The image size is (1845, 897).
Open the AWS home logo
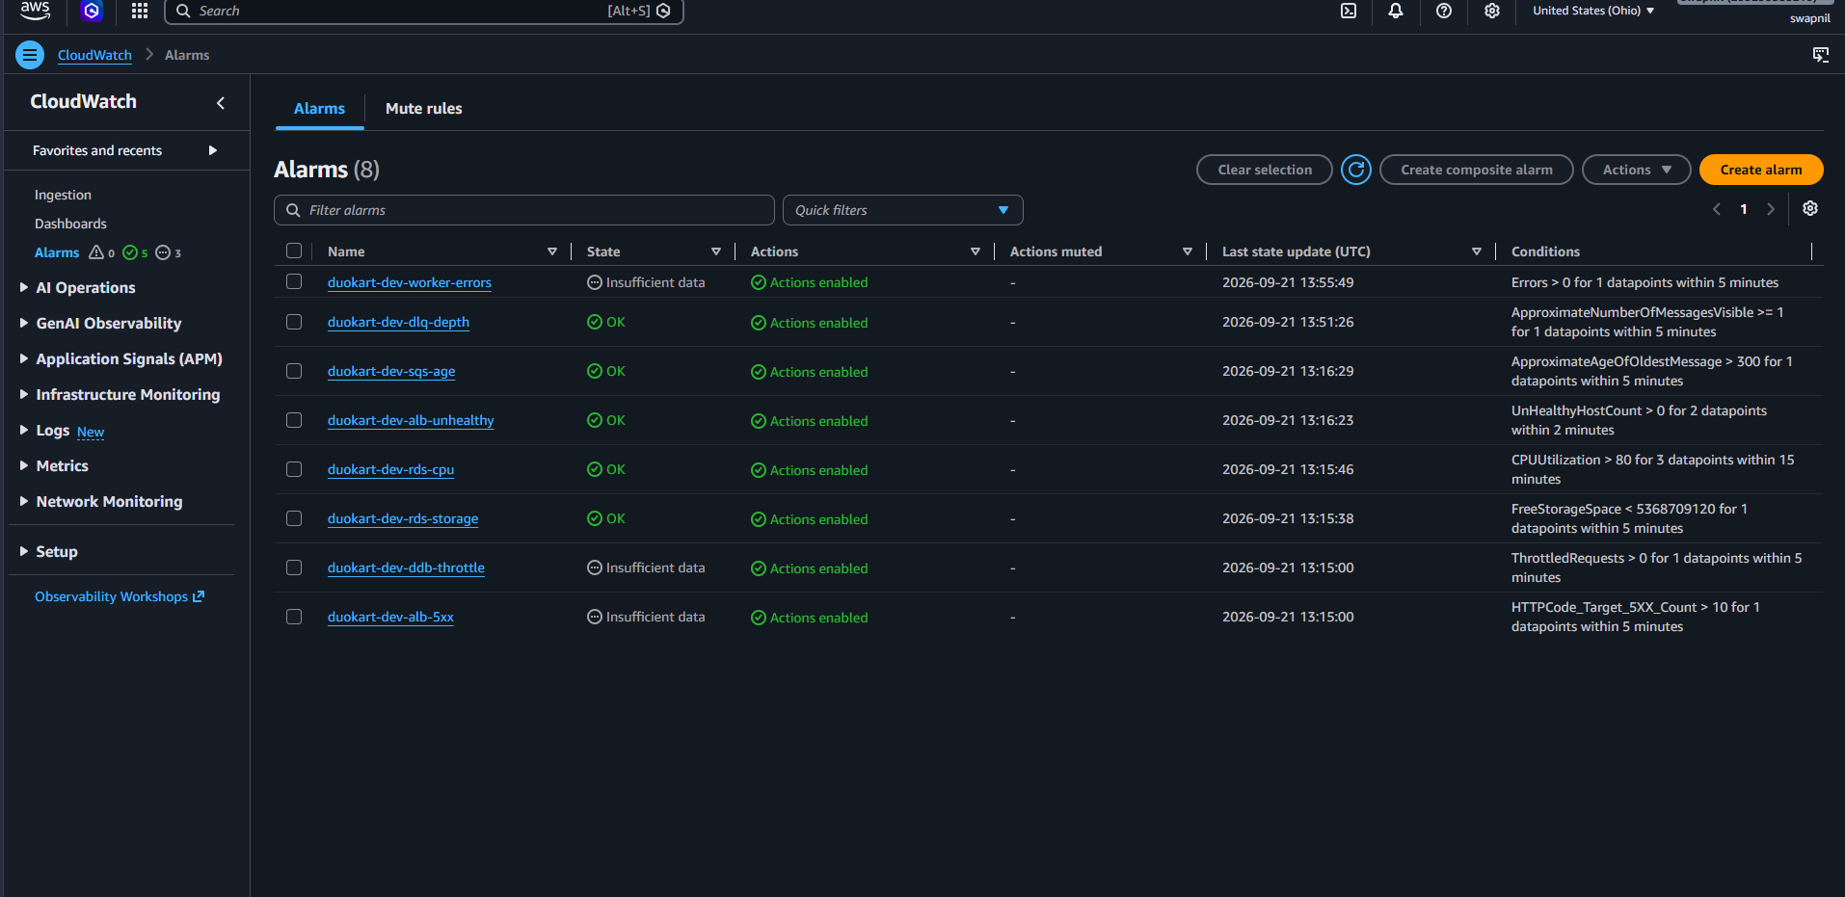[x=35, y=10]
